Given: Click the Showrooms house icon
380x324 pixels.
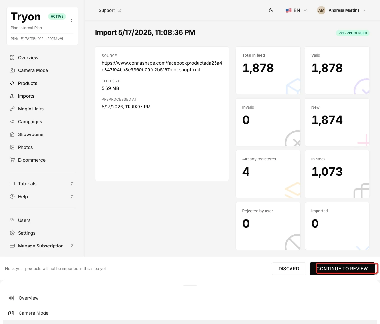Looking at the screenshot, I should pos(12,134).
